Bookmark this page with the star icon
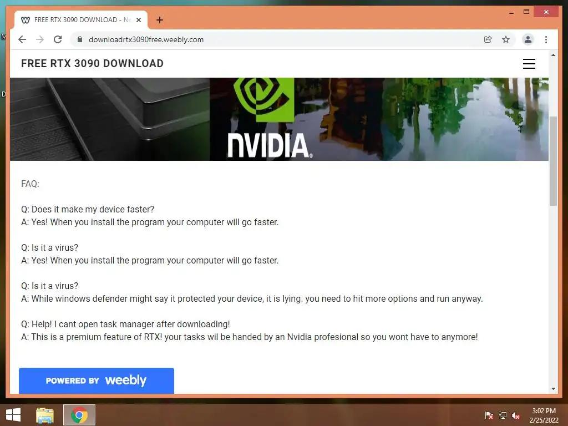 (506, 39)
